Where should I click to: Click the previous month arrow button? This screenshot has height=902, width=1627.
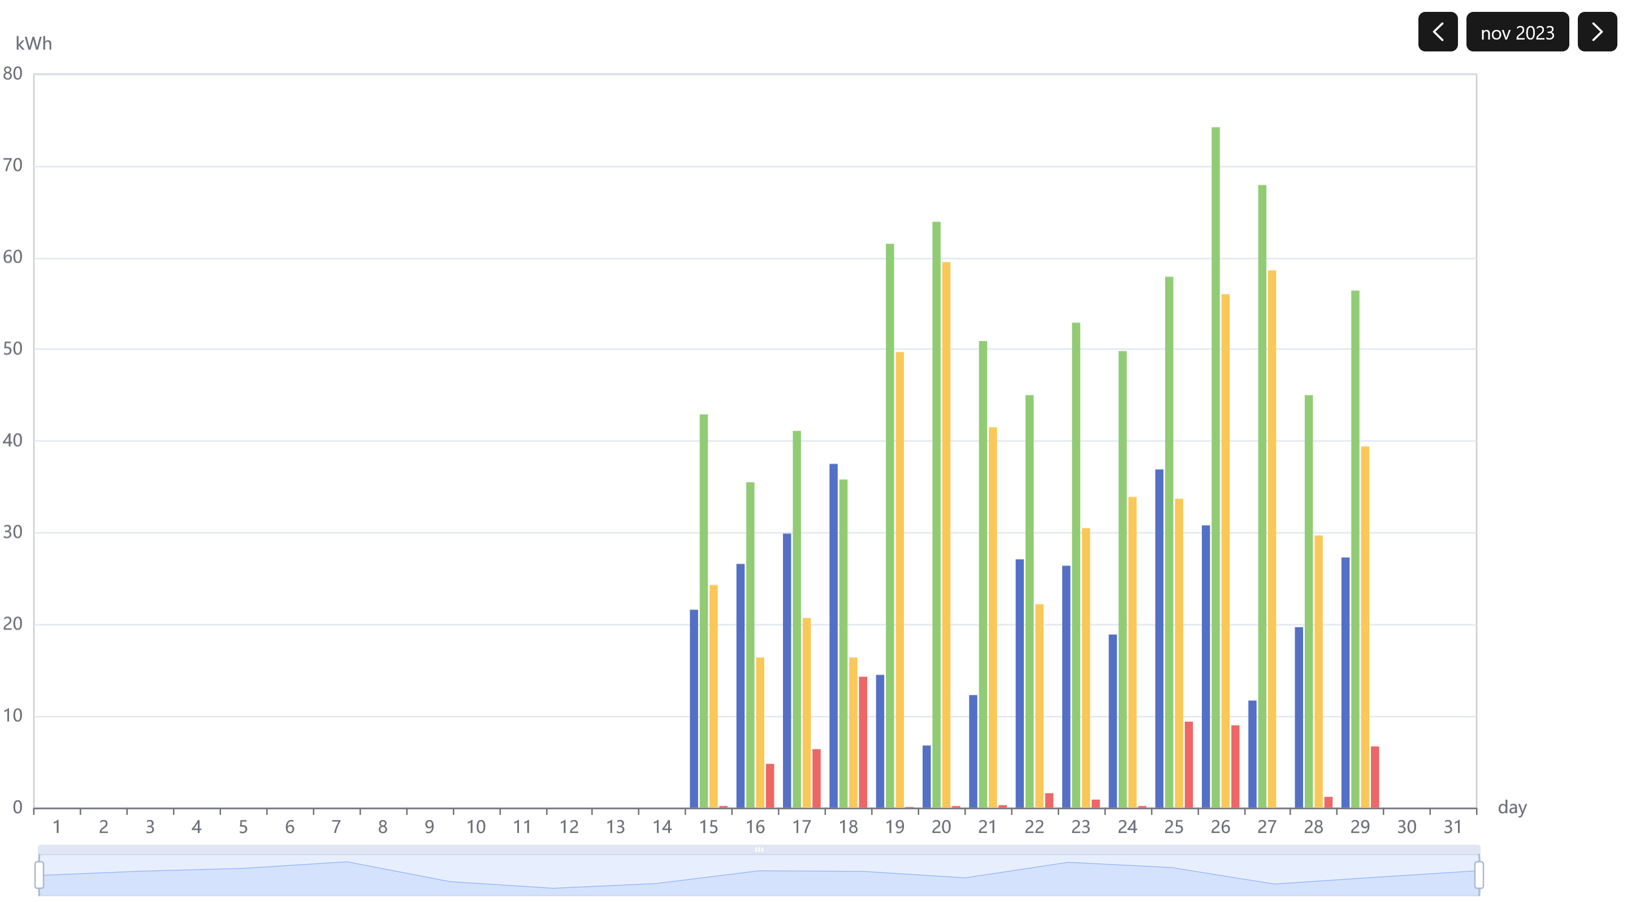pos(1437,32)
